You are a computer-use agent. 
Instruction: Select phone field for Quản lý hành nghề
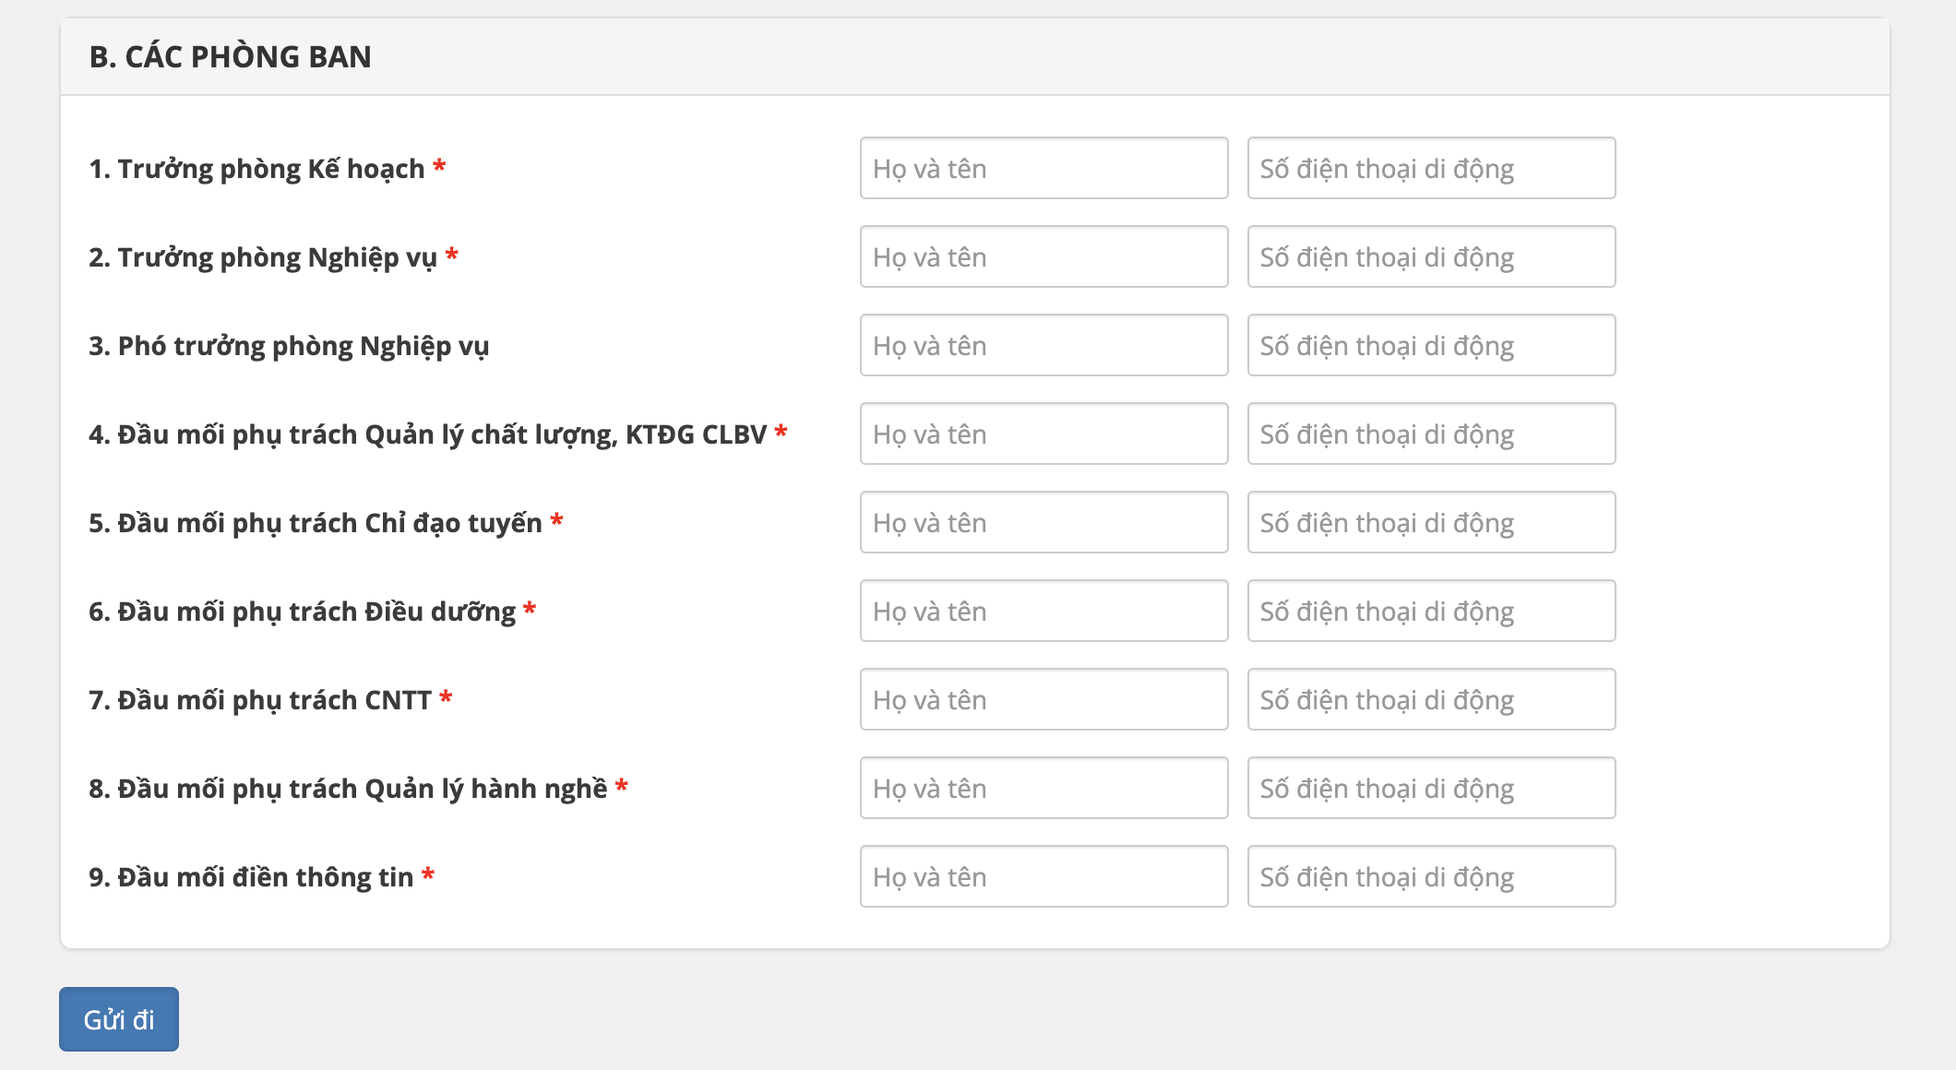coord(1431,788)
